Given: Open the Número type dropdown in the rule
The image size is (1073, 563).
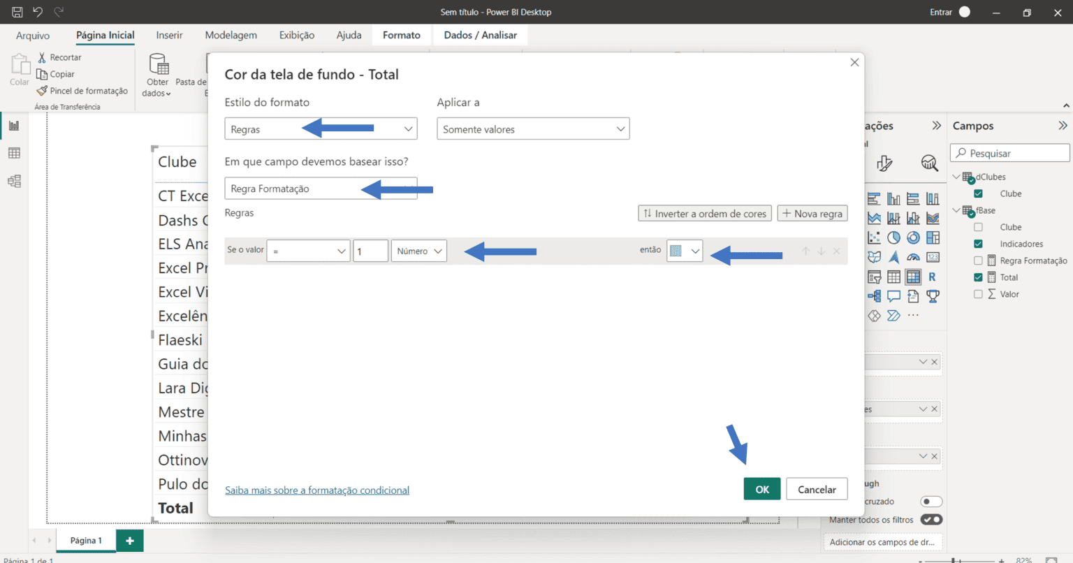Looking at the screenshot, I should [x=418, y=251].
